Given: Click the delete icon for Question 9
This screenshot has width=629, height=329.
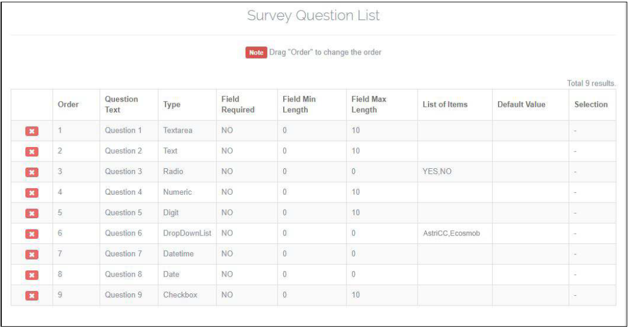Looking at the screenshot, I should pos(32,296).
